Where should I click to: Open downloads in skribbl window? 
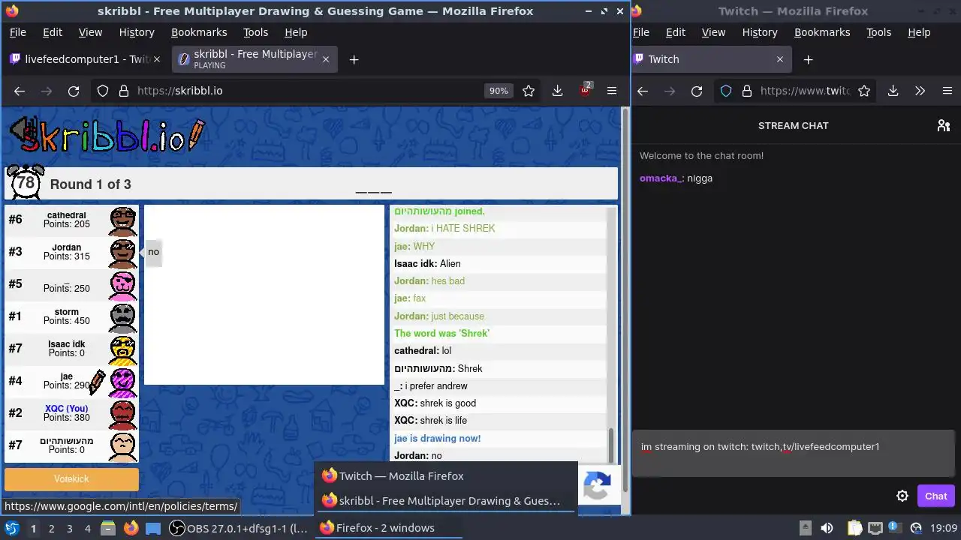[557, 91]
